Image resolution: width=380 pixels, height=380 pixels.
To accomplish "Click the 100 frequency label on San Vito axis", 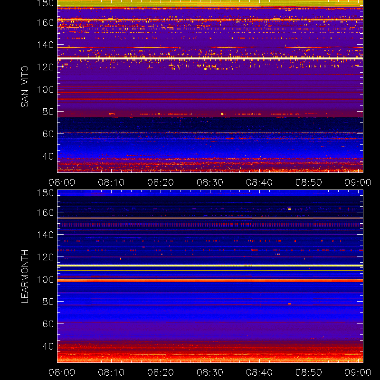I will 45,89.
